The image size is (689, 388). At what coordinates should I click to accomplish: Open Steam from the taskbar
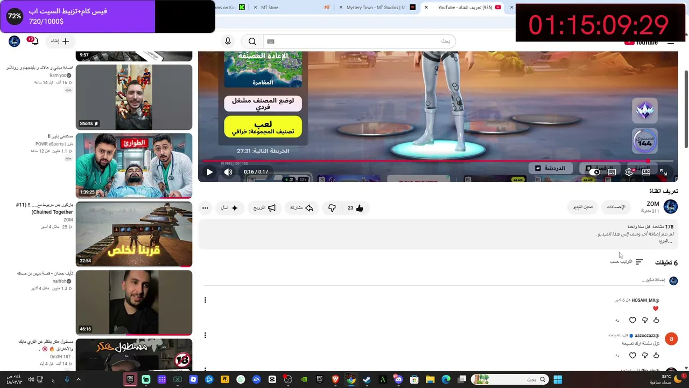click(367, 379)
